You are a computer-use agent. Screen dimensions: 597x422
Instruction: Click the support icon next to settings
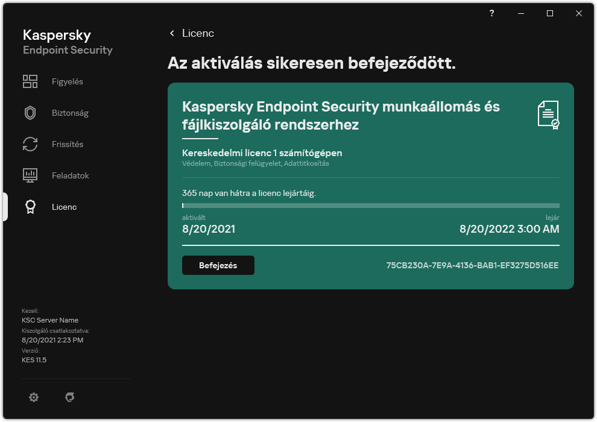pyautogui.click(x=70, y=397)
